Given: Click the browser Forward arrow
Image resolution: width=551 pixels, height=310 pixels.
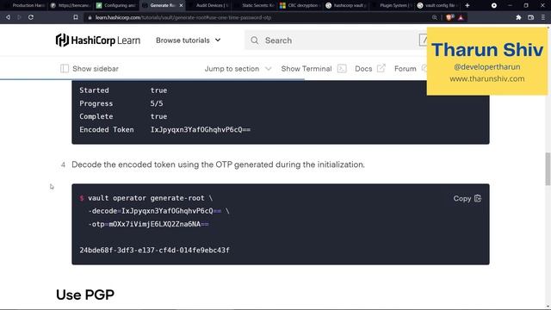Looking at the screenshot, I should (19, 17).
